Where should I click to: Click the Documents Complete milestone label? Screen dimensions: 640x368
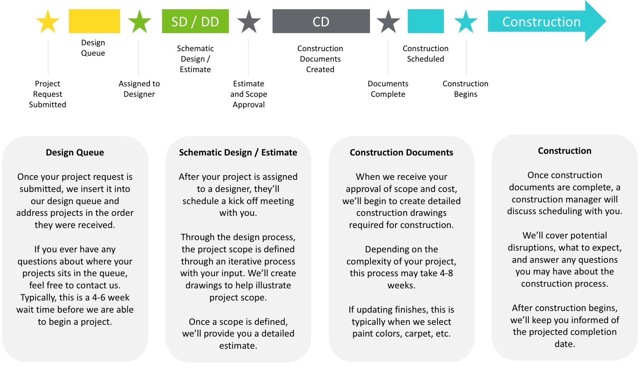[x=388, y=89]
